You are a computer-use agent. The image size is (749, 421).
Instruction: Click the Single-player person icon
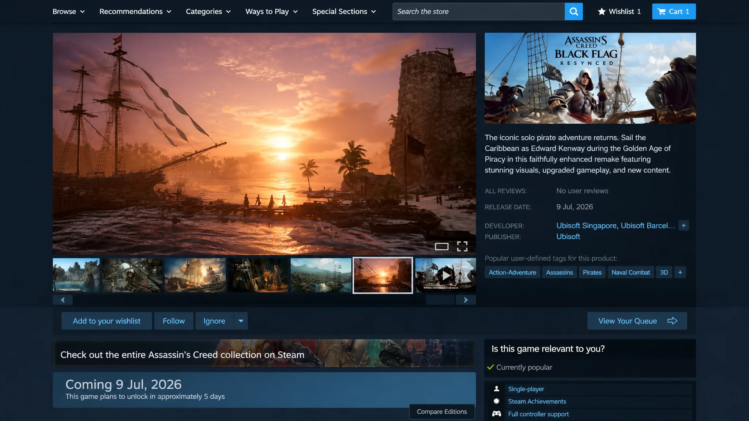tap(496, 389)
